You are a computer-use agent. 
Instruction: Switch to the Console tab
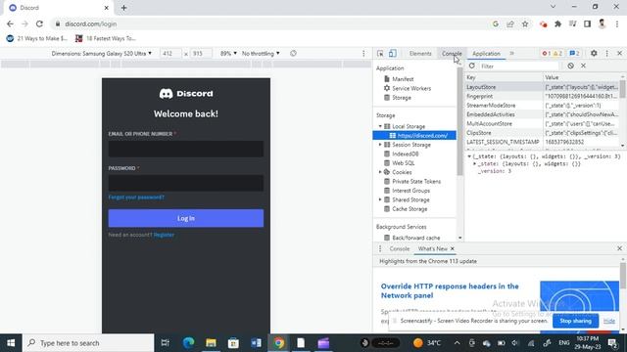click(452, 54)
